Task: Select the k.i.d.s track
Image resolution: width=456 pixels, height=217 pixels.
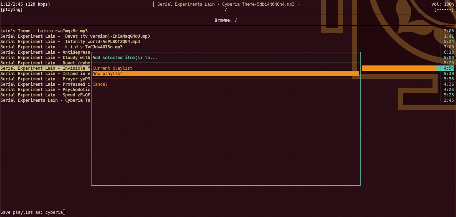Action: point(62,47)
